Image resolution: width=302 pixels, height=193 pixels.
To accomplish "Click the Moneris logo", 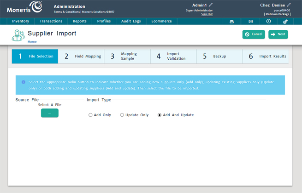I will tap(22, 8).
